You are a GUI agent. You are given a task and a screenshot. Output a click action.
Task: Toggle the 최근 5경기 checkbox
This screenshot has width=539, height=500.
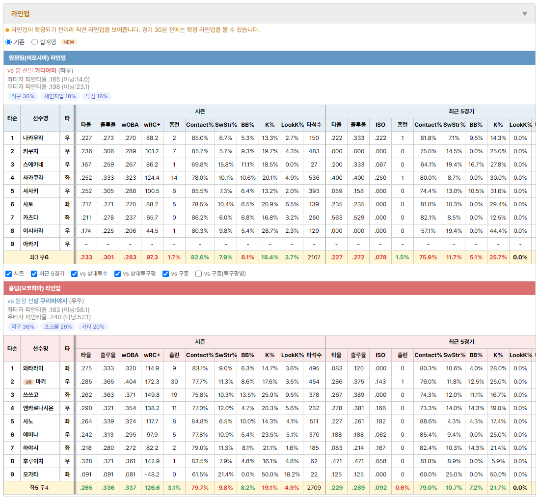[34, 274]
